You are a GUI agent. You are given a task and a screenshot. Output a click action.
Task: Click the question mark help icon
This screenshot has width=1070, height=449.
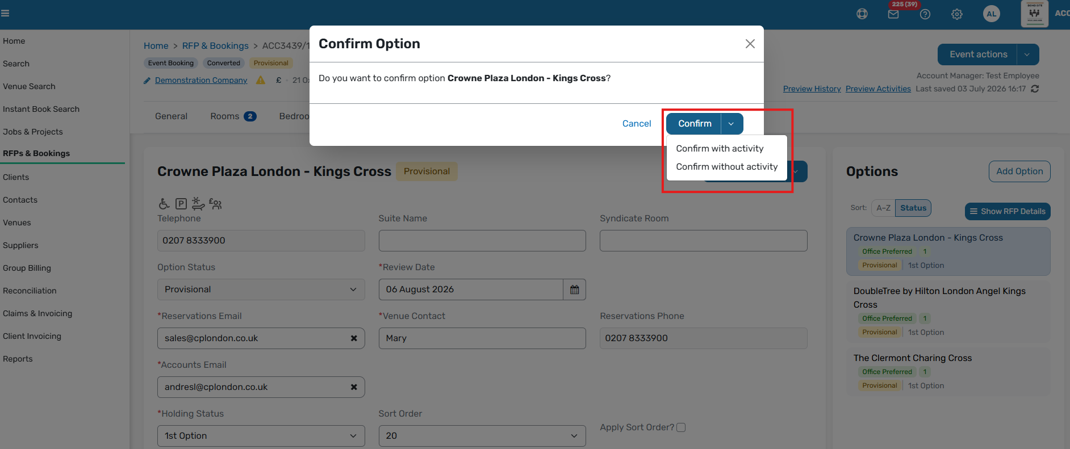(925, 14)
